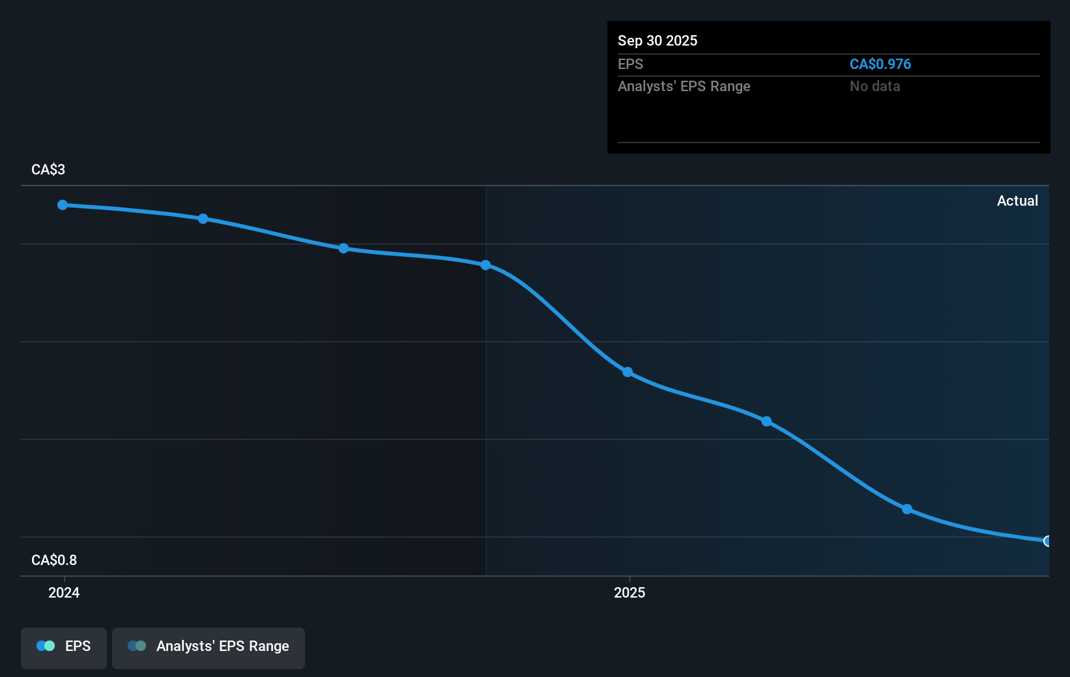Click the CA$0.8 y-axis label
The height and width of the screenshot is (677, 1070).
(54, 560)
